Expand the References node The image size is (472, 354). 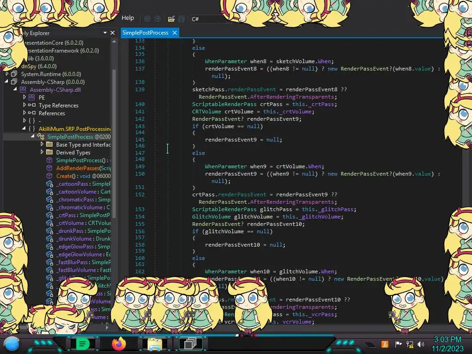coord(24,112)
